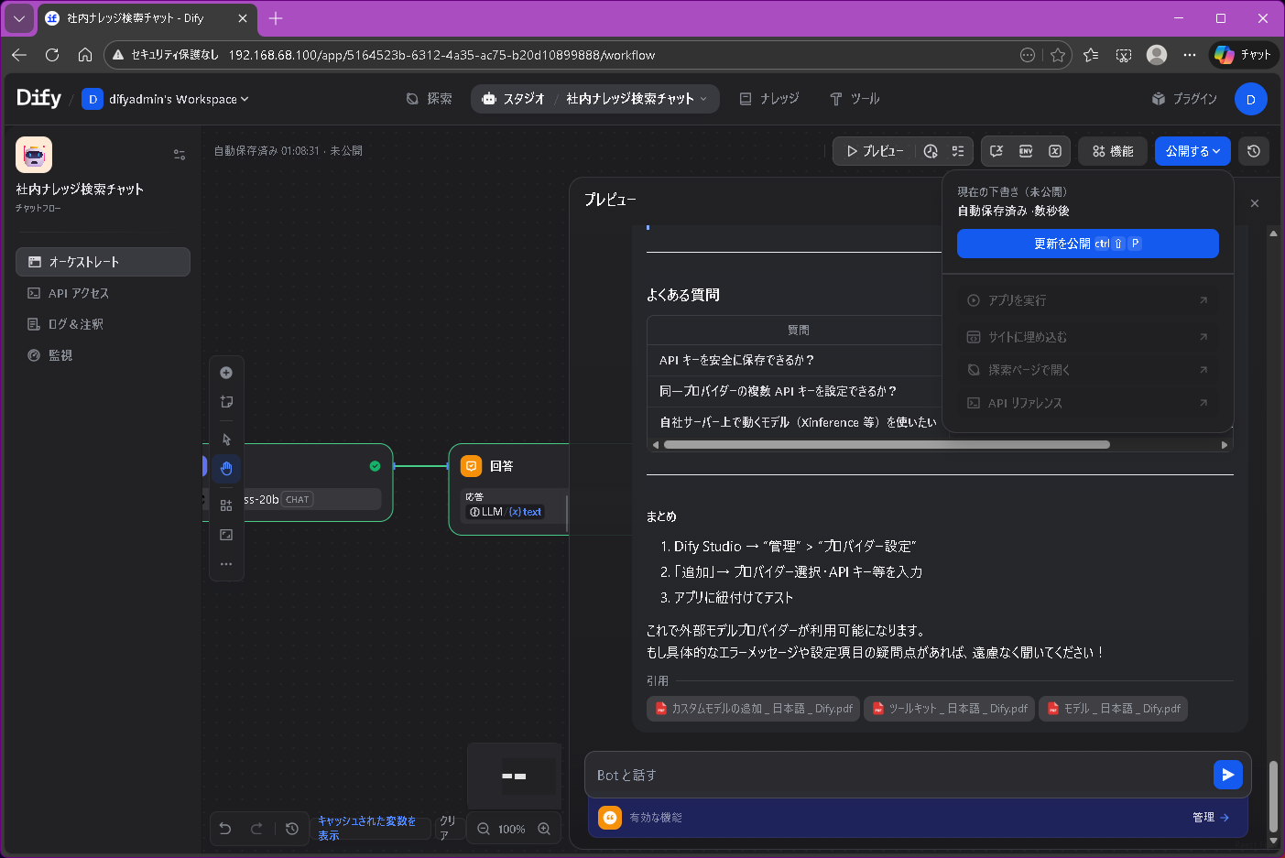Switch to pointer selection mode

point(226,439)
